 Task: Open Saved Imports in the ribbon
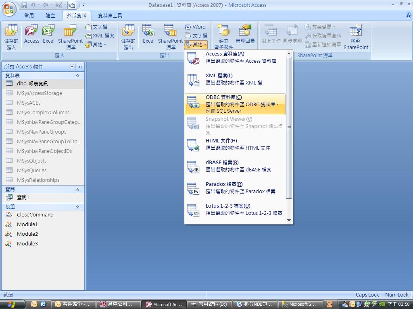point(11,37)
